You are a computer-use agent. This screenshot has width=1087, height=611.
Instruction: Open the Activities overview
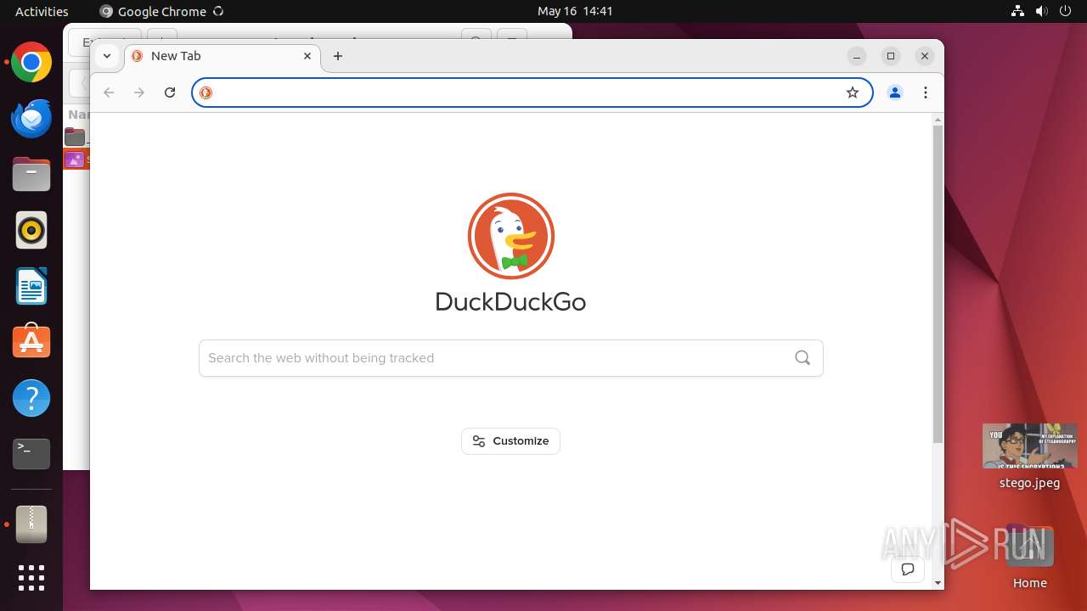point(42,11)
